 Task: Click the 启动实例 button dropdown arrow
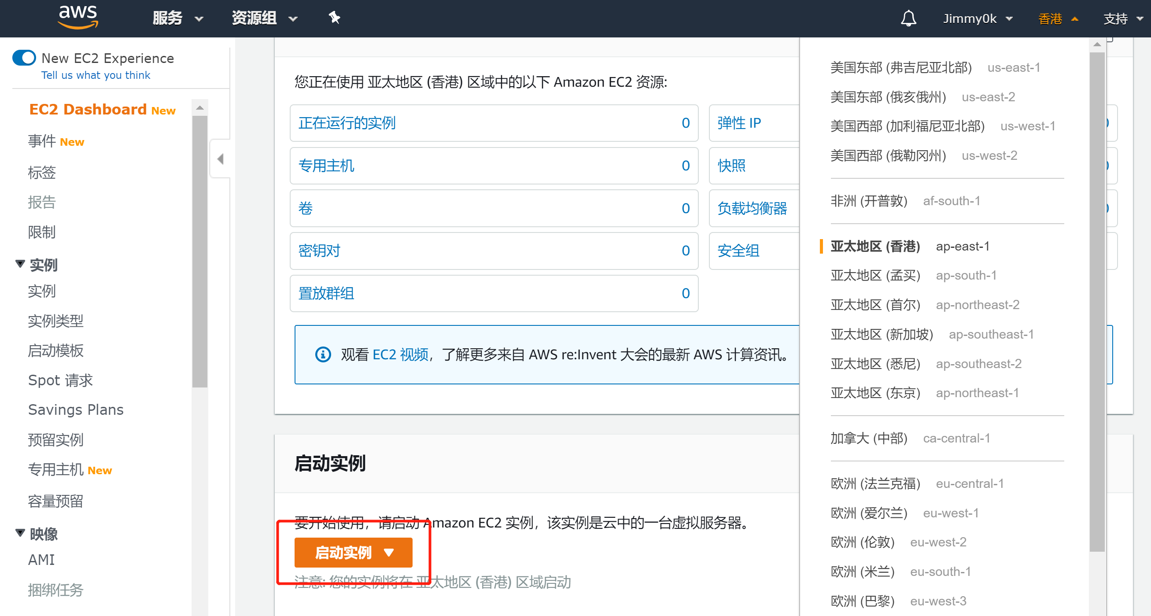pyautogui.click(x=389, y=553)
